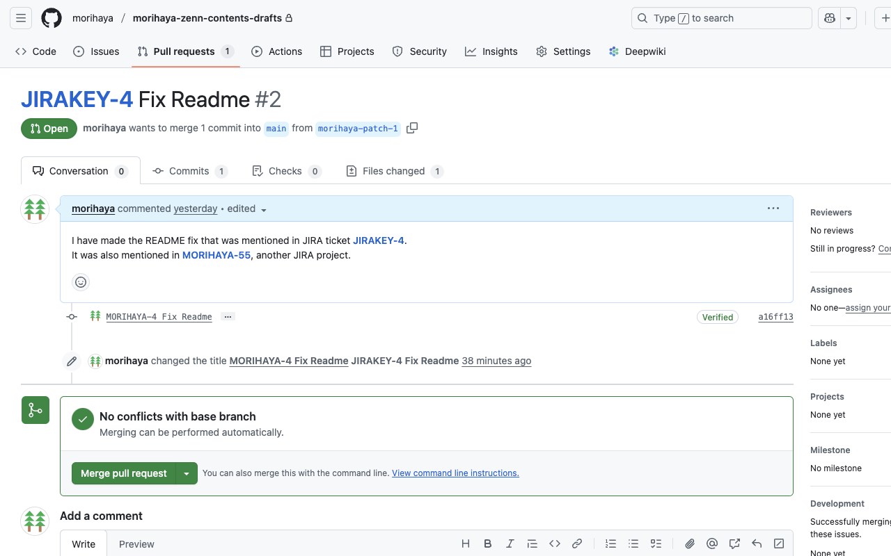Mention a user with the @ icon
891x556 pixels.
[x=712, y=543]
